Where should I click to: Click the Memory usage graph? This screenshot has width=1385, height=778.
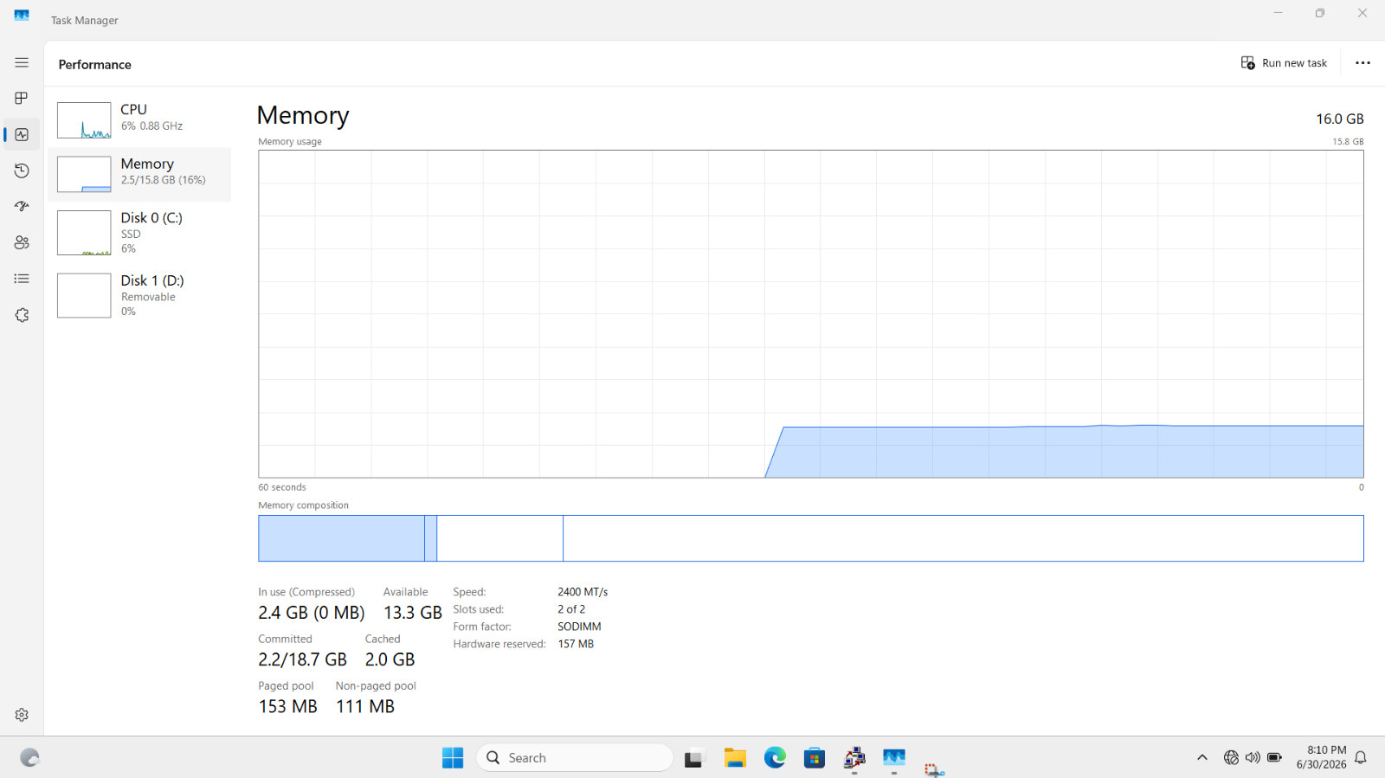810,314
